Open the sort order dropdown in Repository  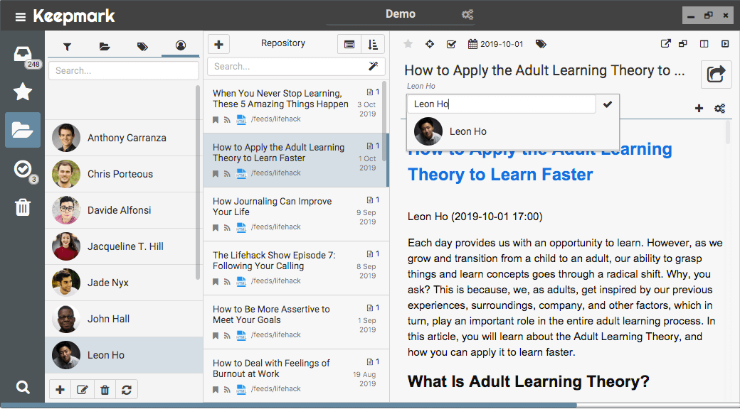click(x=373, y=44)
